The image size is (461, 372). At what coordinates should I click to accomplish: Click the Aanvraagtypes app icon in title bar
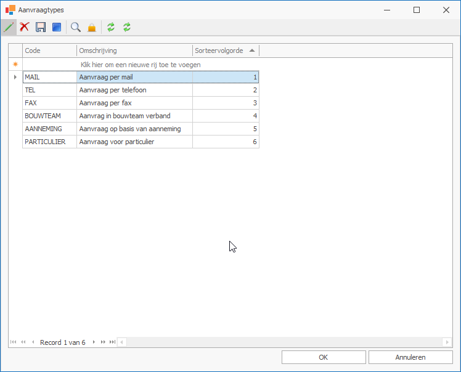click(10, 10)
